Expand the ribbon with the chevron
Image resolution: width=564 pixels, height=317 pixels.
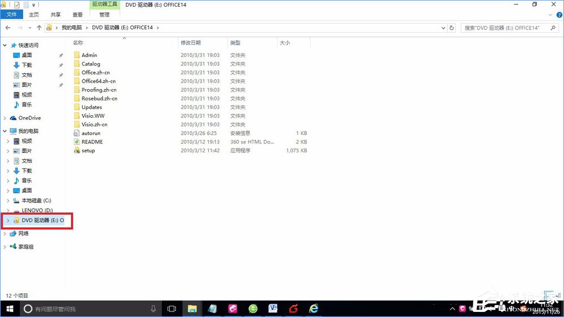coord(550,15)
